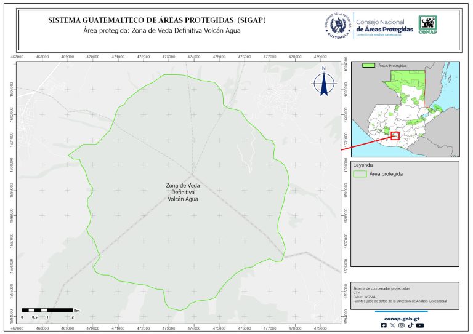Click the green Área protegida legend swatch
Viewport: 473px width, 334px height.
click(360, 175)
